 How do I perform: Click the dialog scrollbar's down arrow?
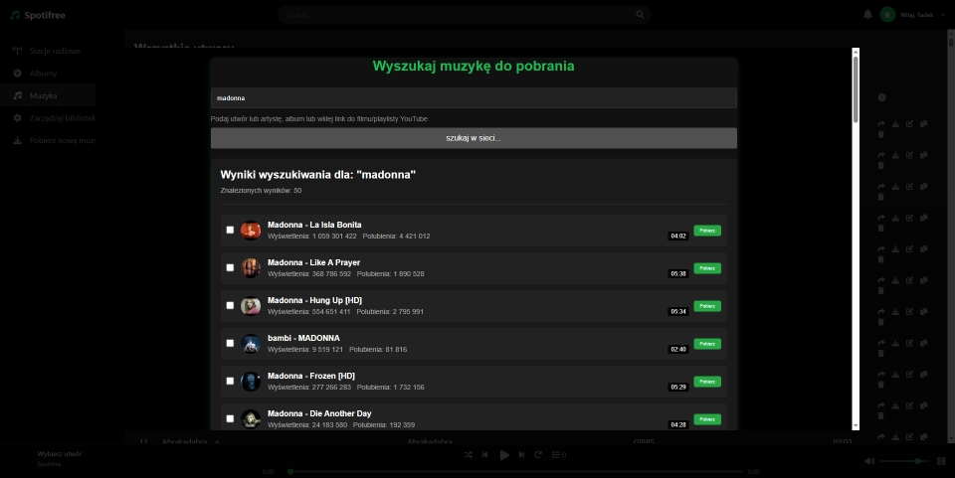pos(856,425)
